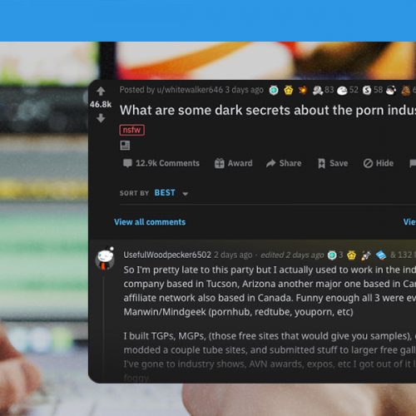This screenshot has width=416, height=416.
Task: Click the rocket award on comment
Action: pos(366,255)
